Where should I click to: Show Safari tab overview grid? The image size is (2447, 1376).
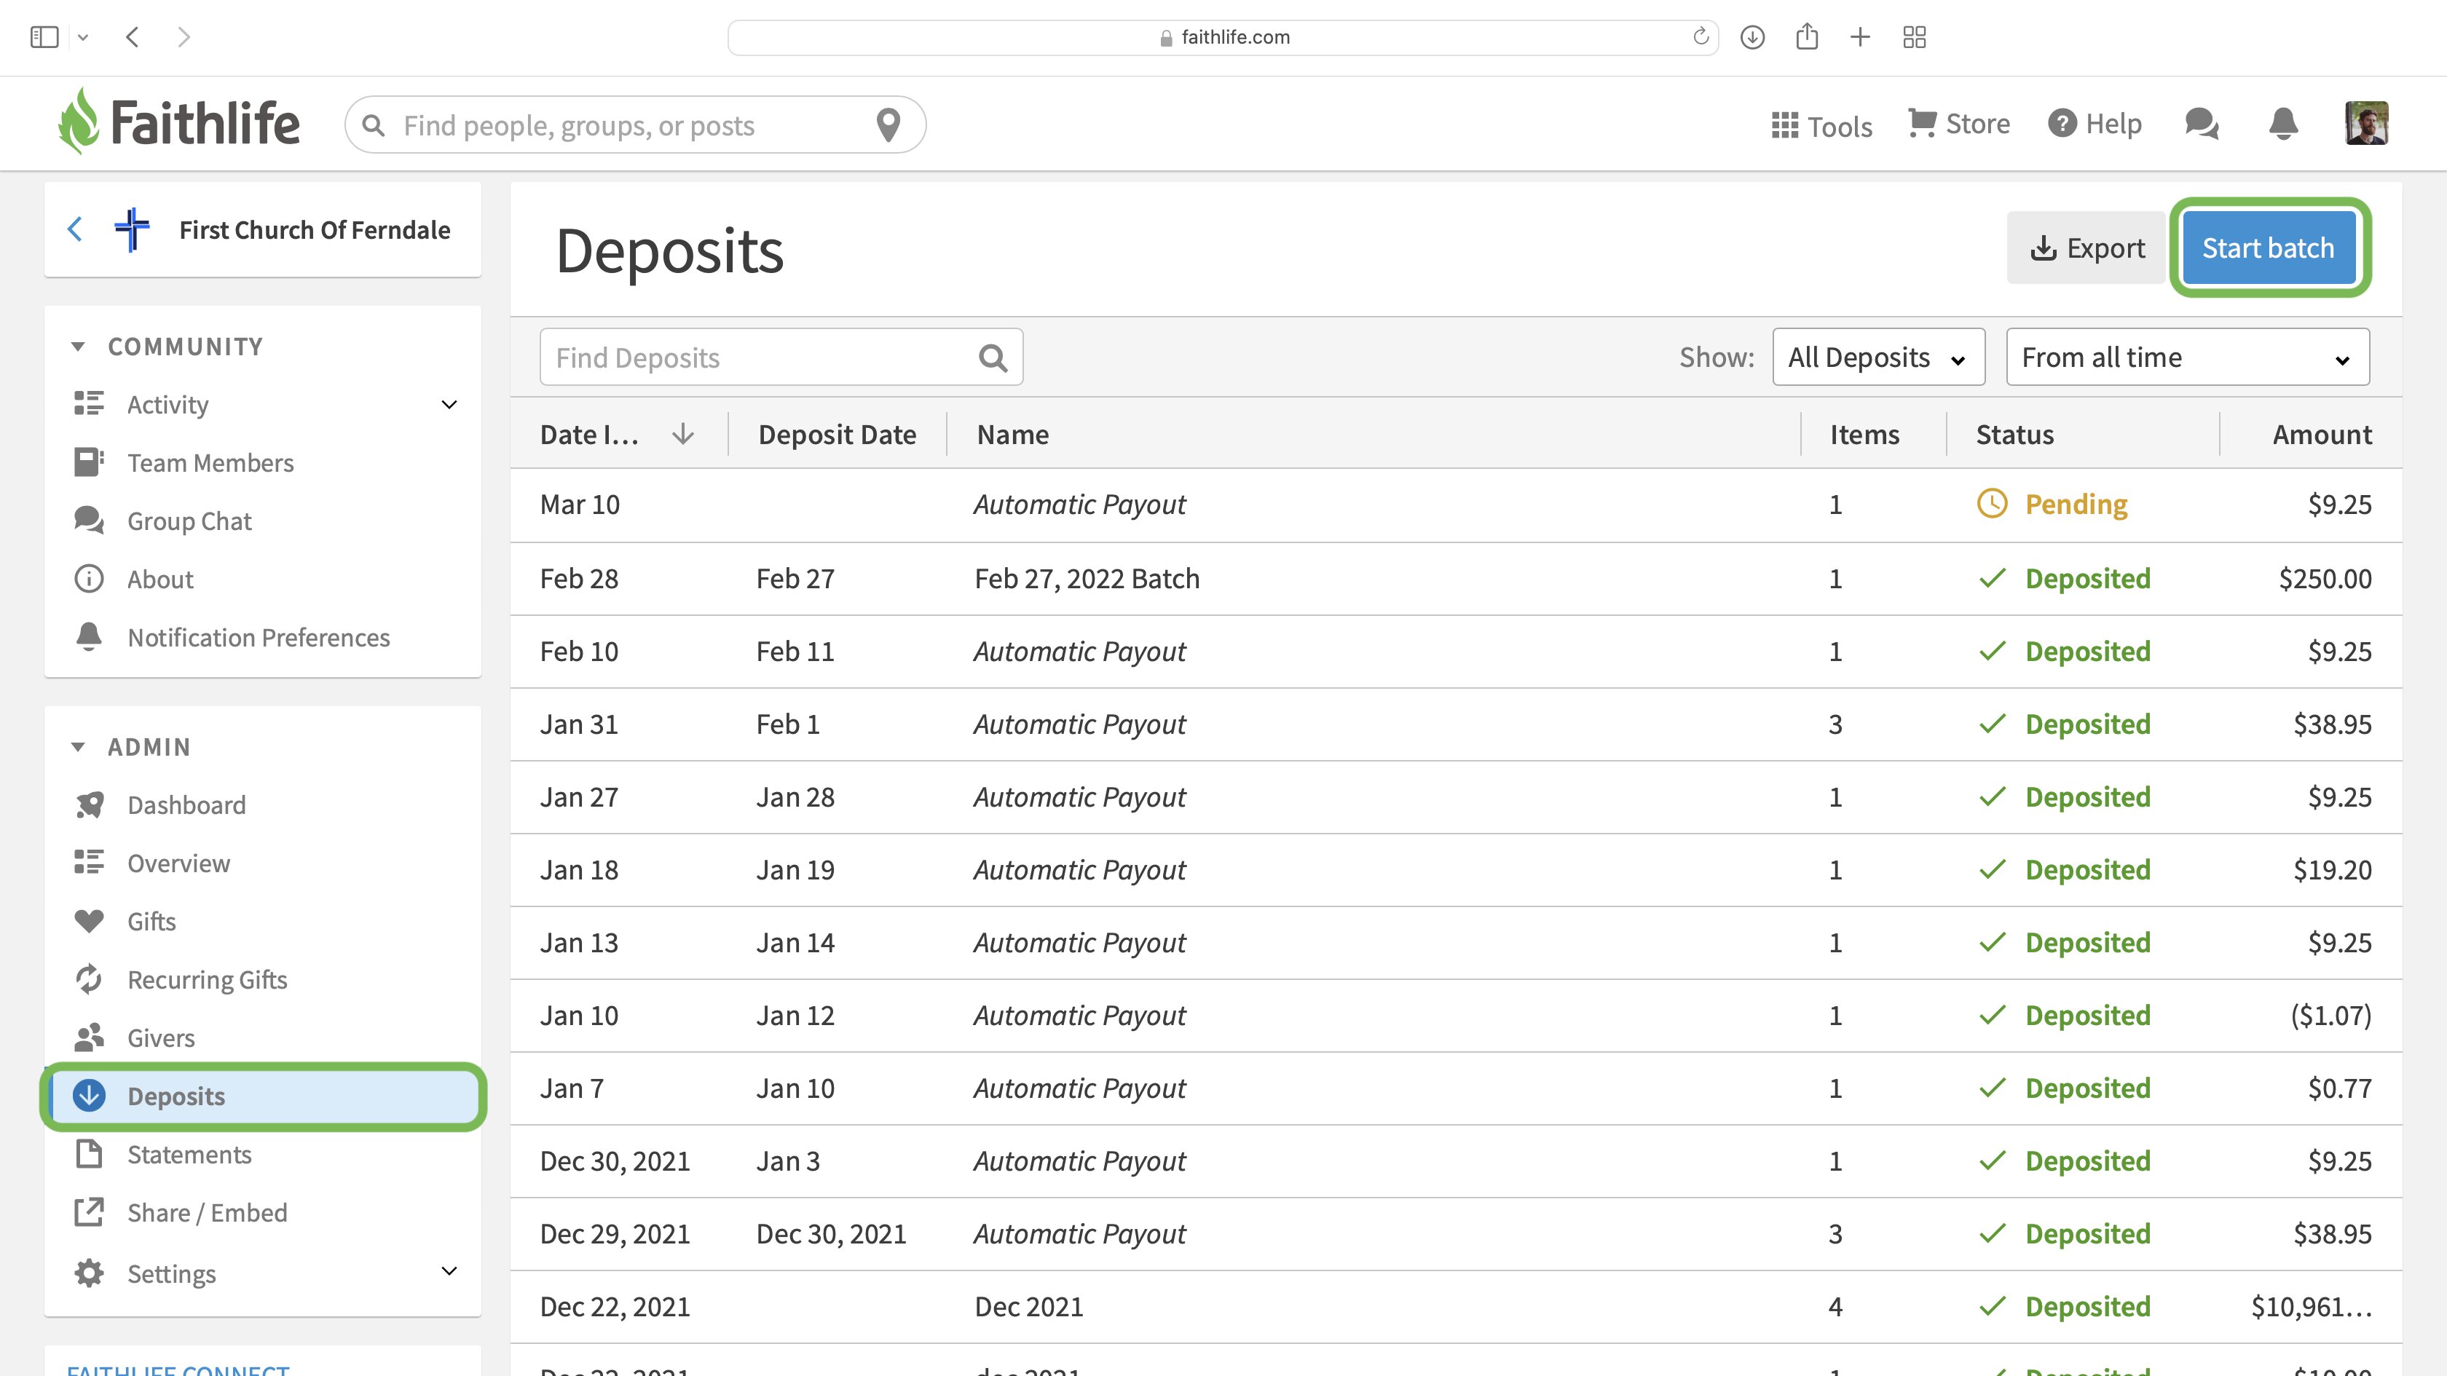point(1914,37)
